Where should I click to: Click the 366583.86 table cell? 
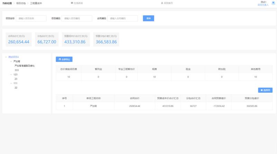pyautogui.click(x=252, y=106)
